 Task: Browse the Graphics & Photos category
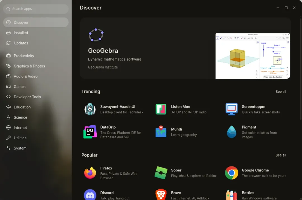36,66
